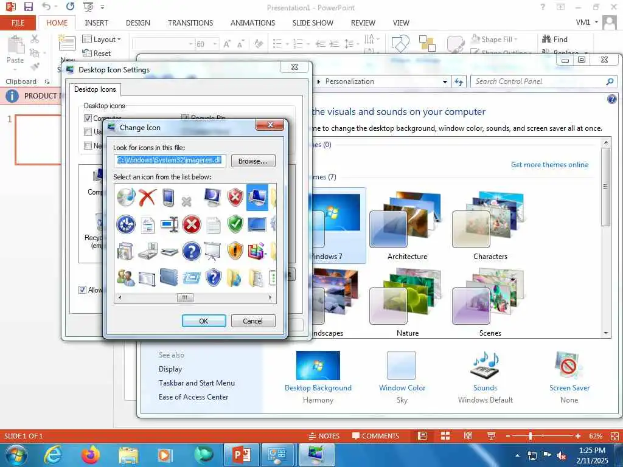
Task: Select the colorful blocks icon
Action: point(257,251)
